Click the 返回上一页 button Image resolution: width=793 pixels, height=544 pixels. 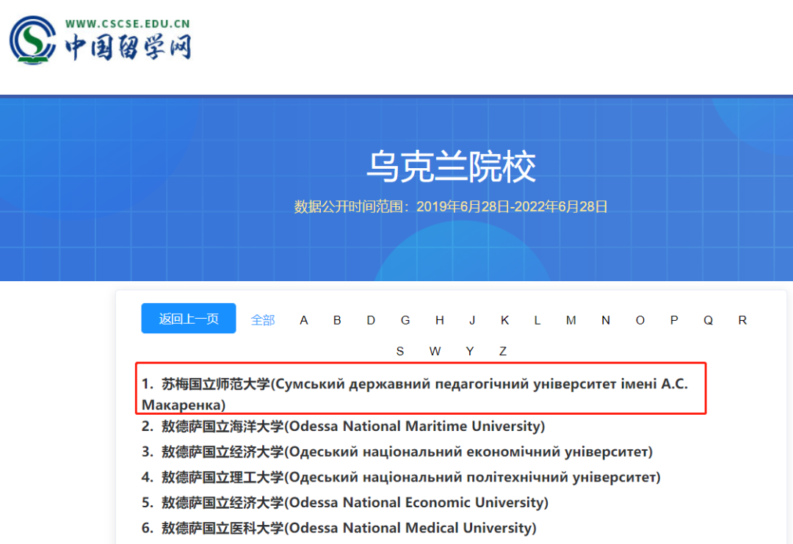pyautogui.click(x=189, y=319)
